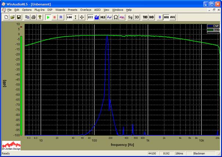Open the Plug-Ins menu

(39, 9)
